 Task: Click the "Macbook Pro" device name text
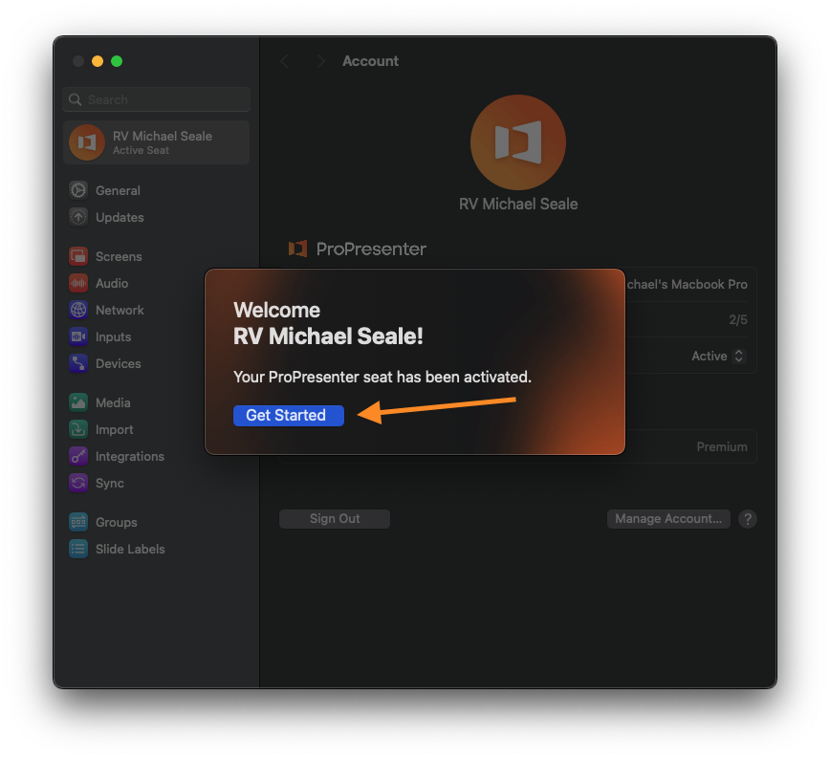[x=710, y=284]
